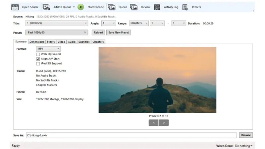The height and width of the screenshot is (149, 265).
Task: Enable the iPod 5G Support checkbox
Action: click(x=38, y=64)
